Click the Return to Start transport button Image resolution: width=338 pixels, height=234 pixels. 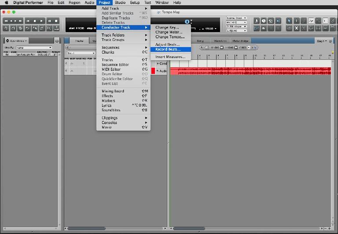point(28,21)
